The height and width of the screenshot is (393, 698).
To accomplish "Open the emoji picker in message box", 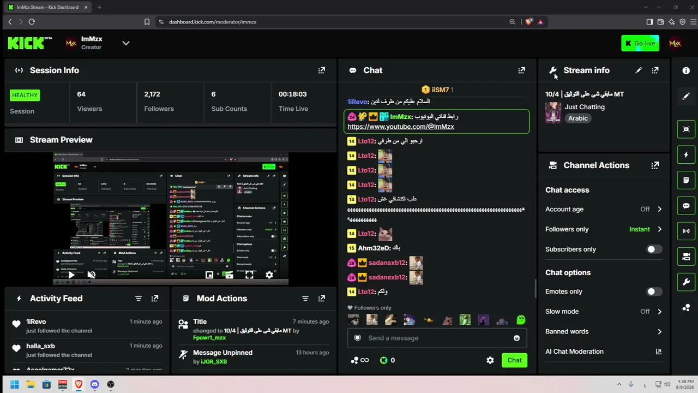I will [516, 338].
